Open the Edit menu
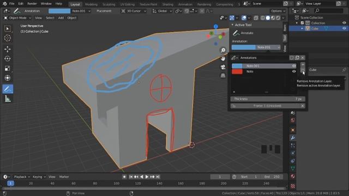This screenshot has height=196, width=349. pyautogui.click(x=21, y=4)
